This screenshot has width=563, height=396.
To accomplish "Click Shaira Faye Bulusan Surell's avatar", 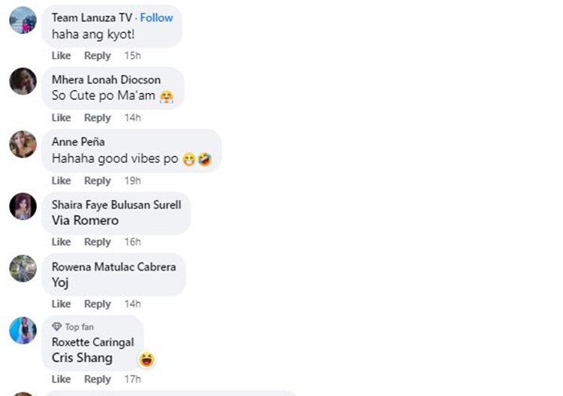I will [x=23, y=206].
